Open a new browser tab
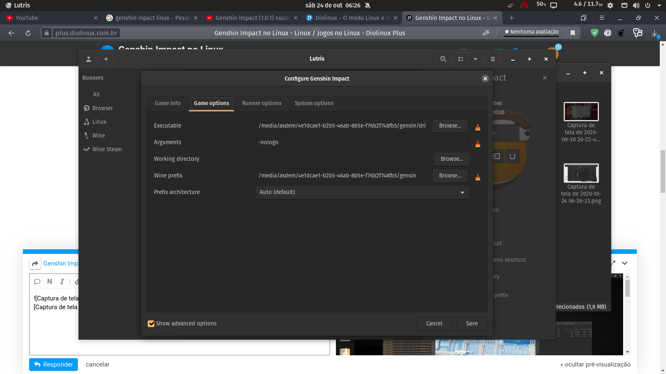This screenshot has height=374, width=666. [x=512, y=18]
